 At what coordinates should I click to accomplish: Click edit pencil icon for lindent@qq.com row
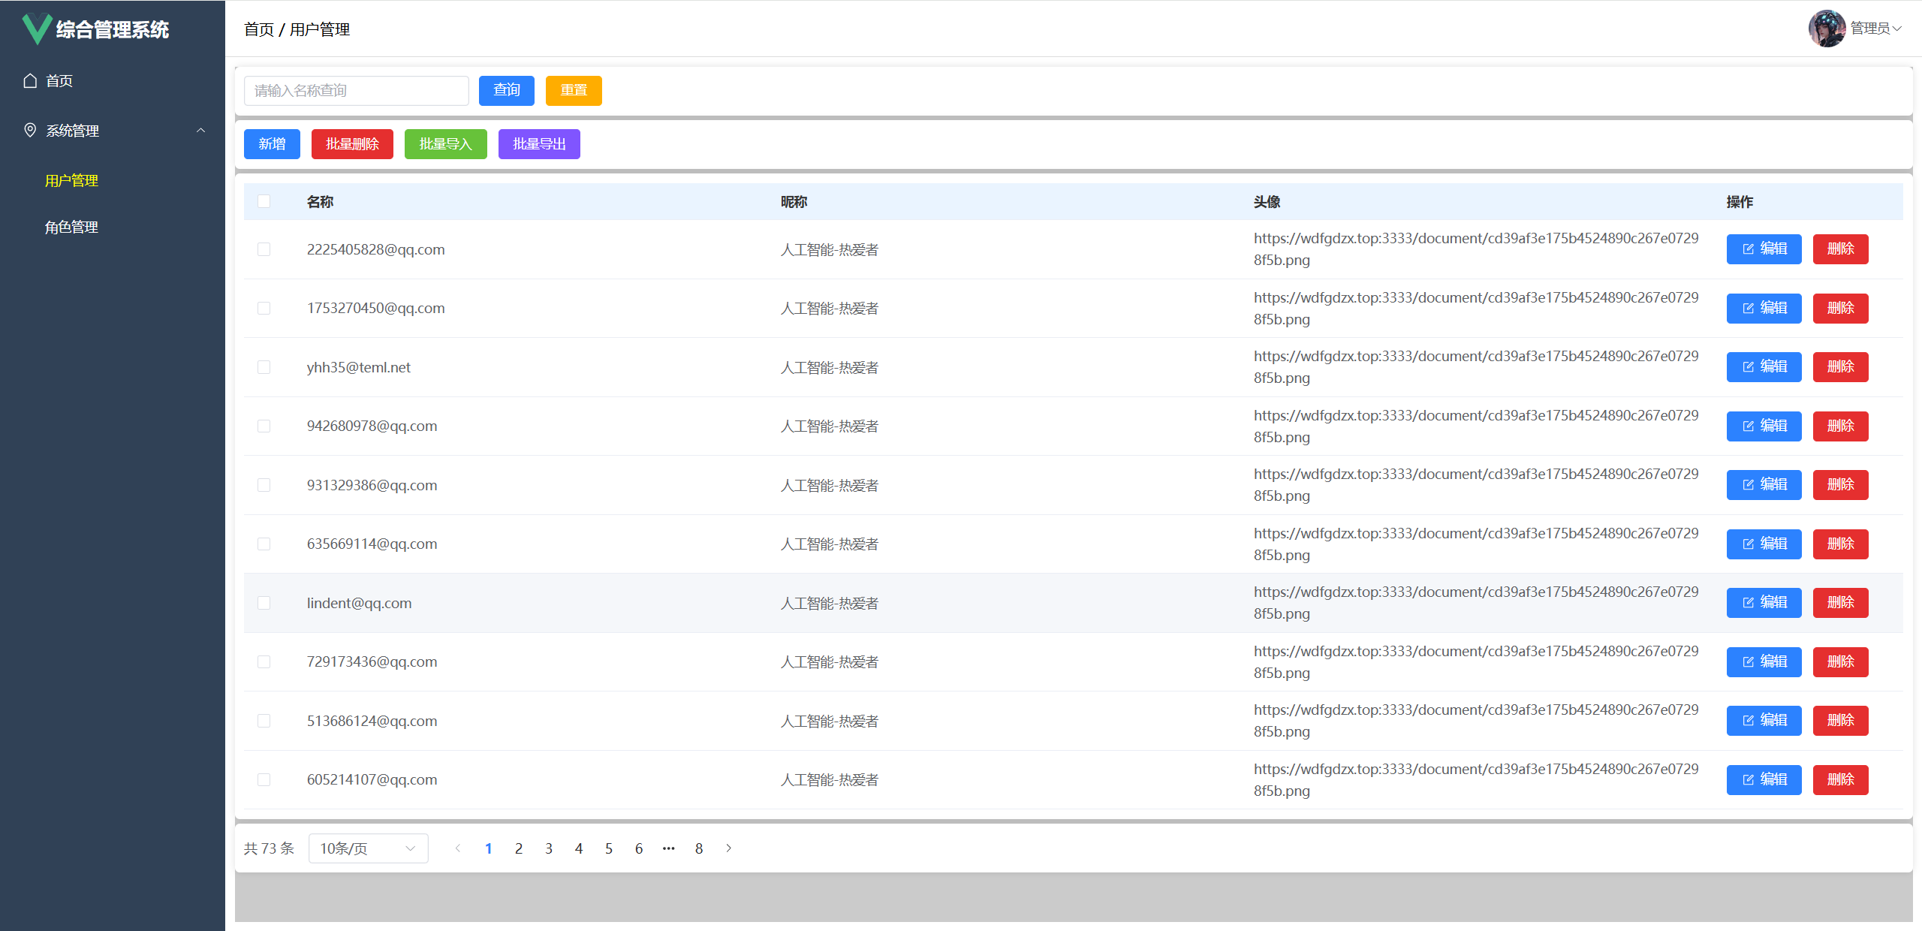1748,603
